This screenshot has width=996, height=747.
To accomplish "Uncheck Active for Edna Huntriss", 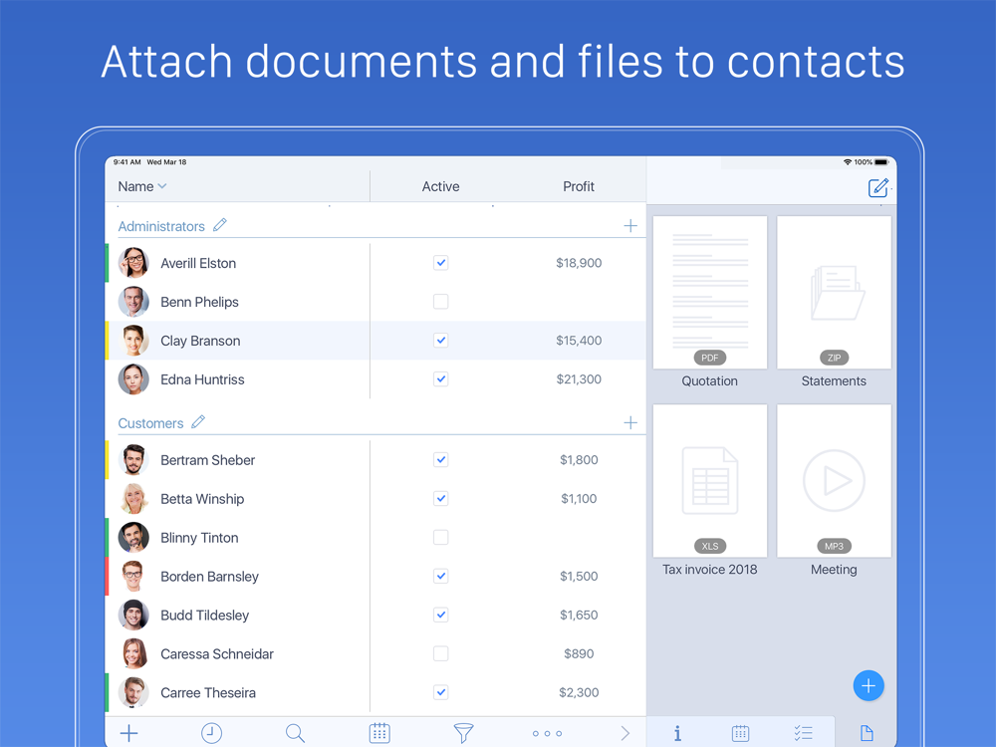I will tap(441, 378).
